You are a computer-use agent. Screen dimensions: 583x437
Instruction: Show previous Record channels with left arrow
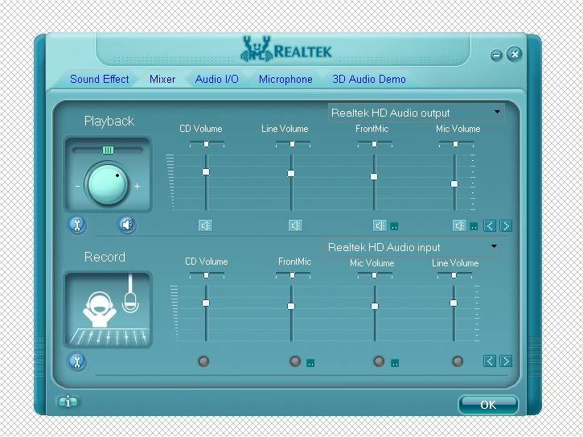(490, 361)
